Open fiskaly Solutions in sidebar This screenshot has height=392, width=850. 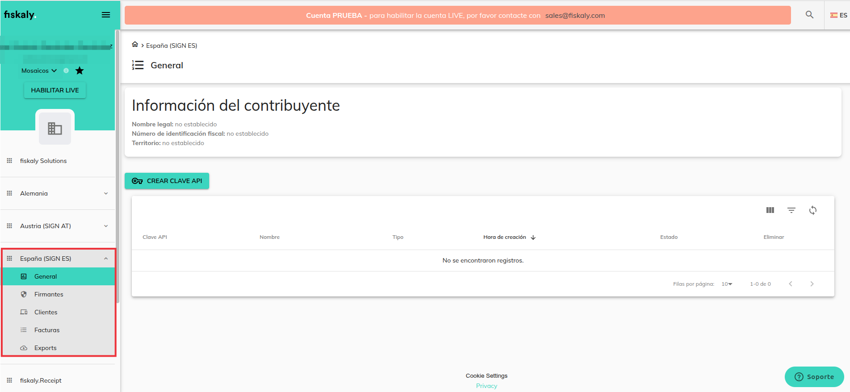click(x=43, y=161)
